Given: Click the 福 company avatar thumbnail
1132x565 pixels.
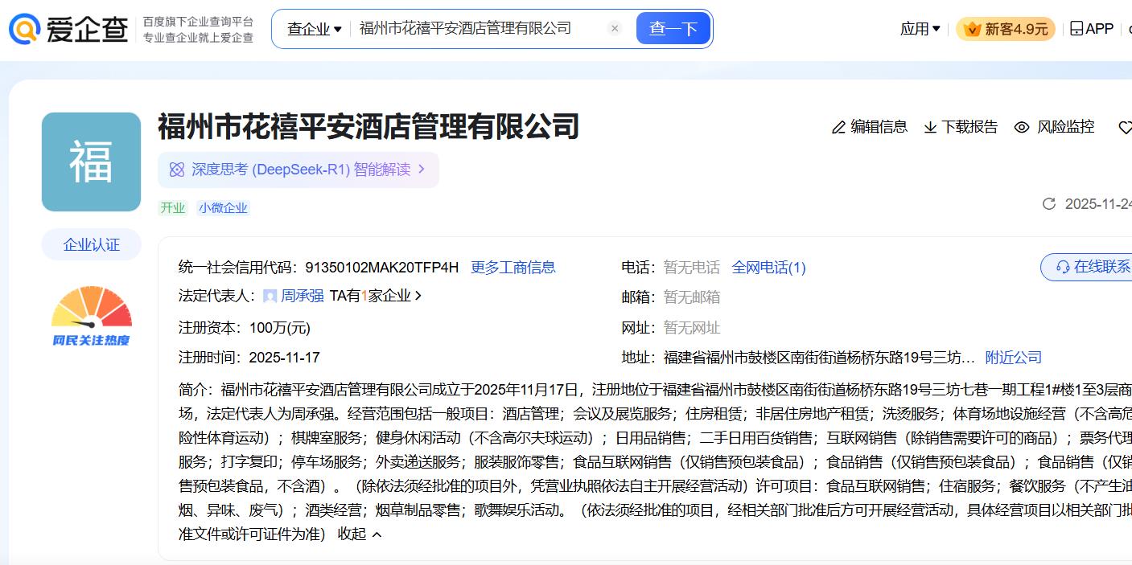Looking at the screenshot, I should [91, 162].
